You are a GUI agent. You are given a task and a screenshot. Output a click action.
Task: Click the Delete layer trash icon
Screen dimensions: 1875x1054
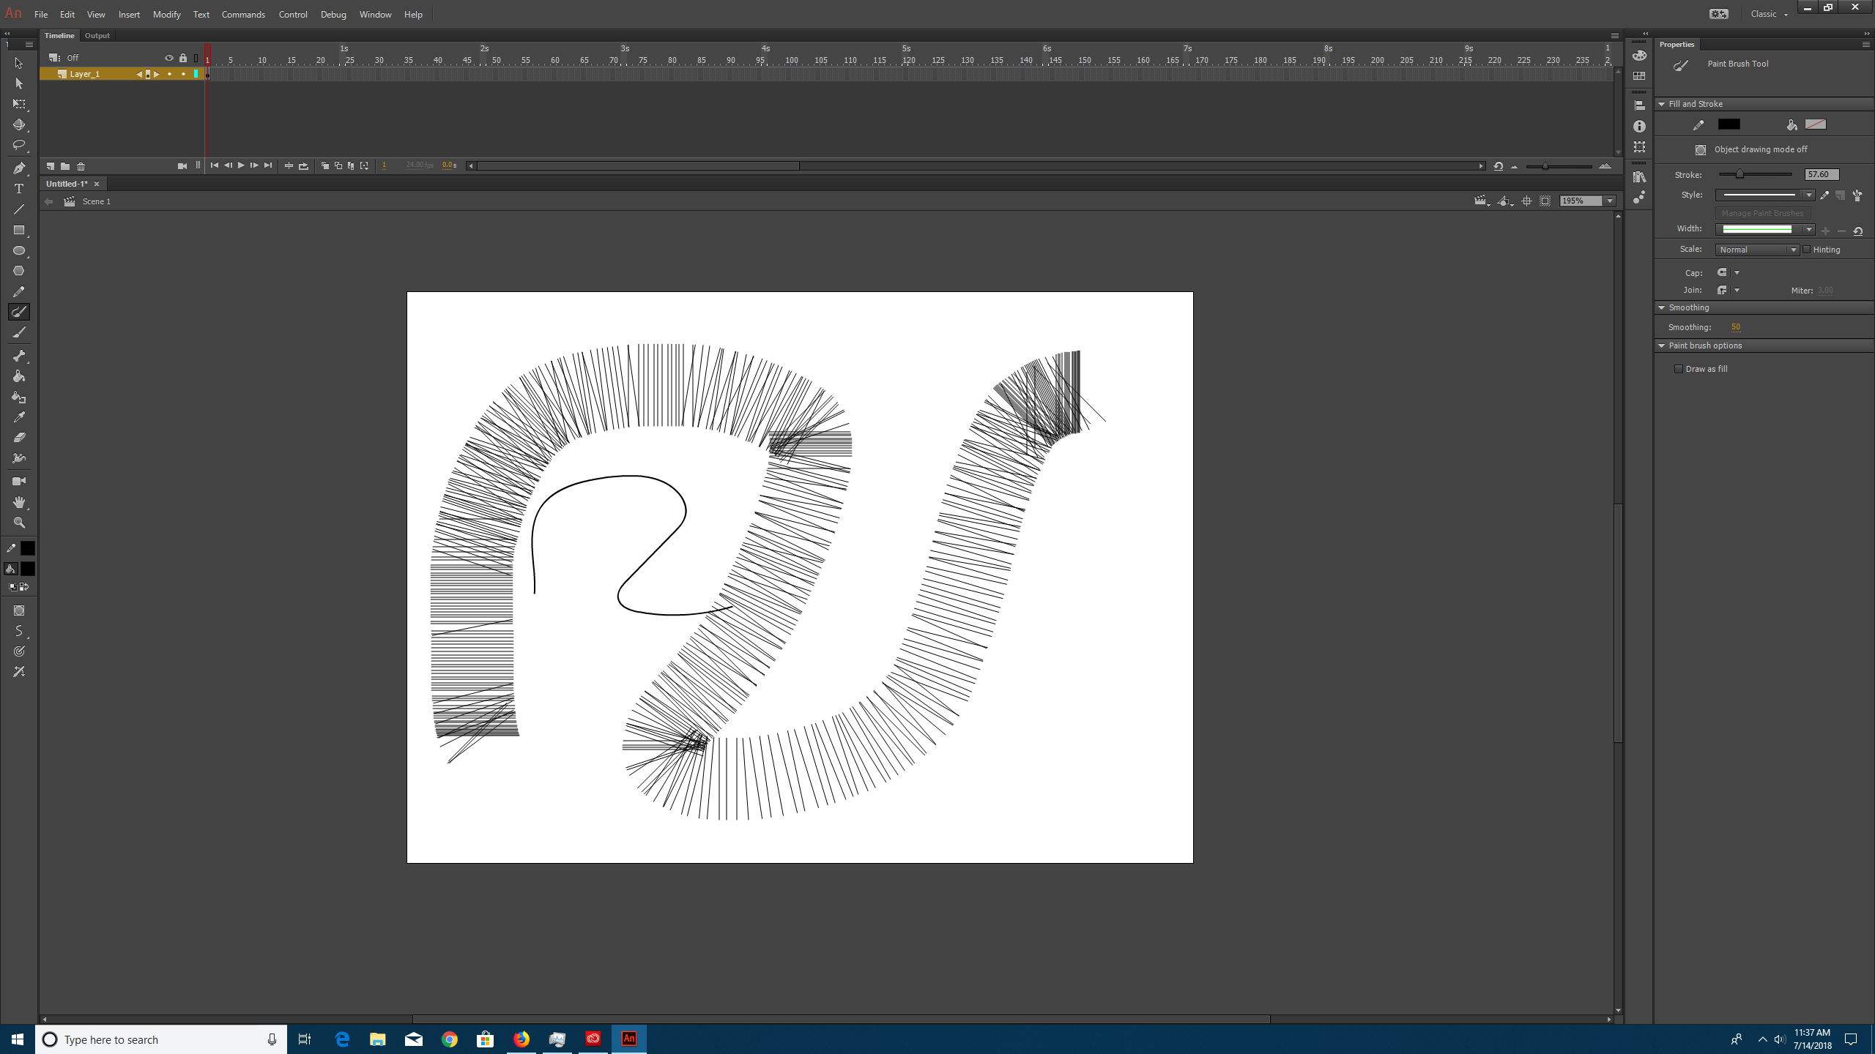pos(81,166)
